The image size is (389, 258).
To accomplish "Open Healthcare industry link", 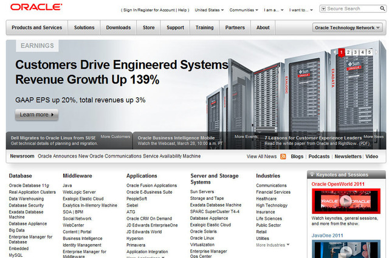I will (x=266, y=199).
